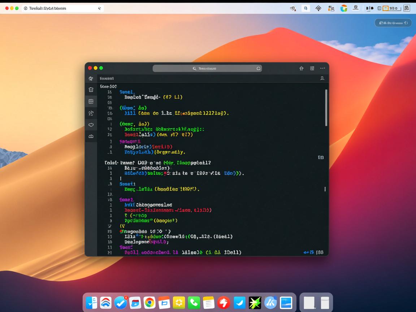Select the bucket-shaped icon in editor sidebar
The width and height of the screenshot is (416, 312).
click(x=91, y=90)
